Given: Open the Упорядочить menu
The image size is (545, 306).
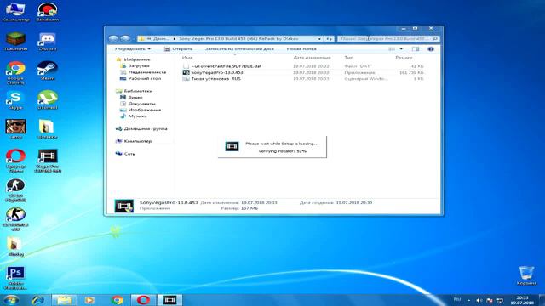Looking at the screenshot, I should coord(133,49).
